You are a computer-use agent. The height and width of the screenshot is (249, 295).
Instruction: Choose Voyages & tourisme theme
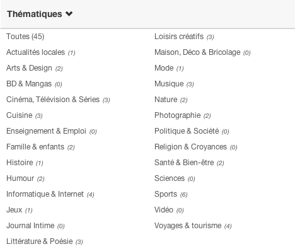click(x=188, y=226)
